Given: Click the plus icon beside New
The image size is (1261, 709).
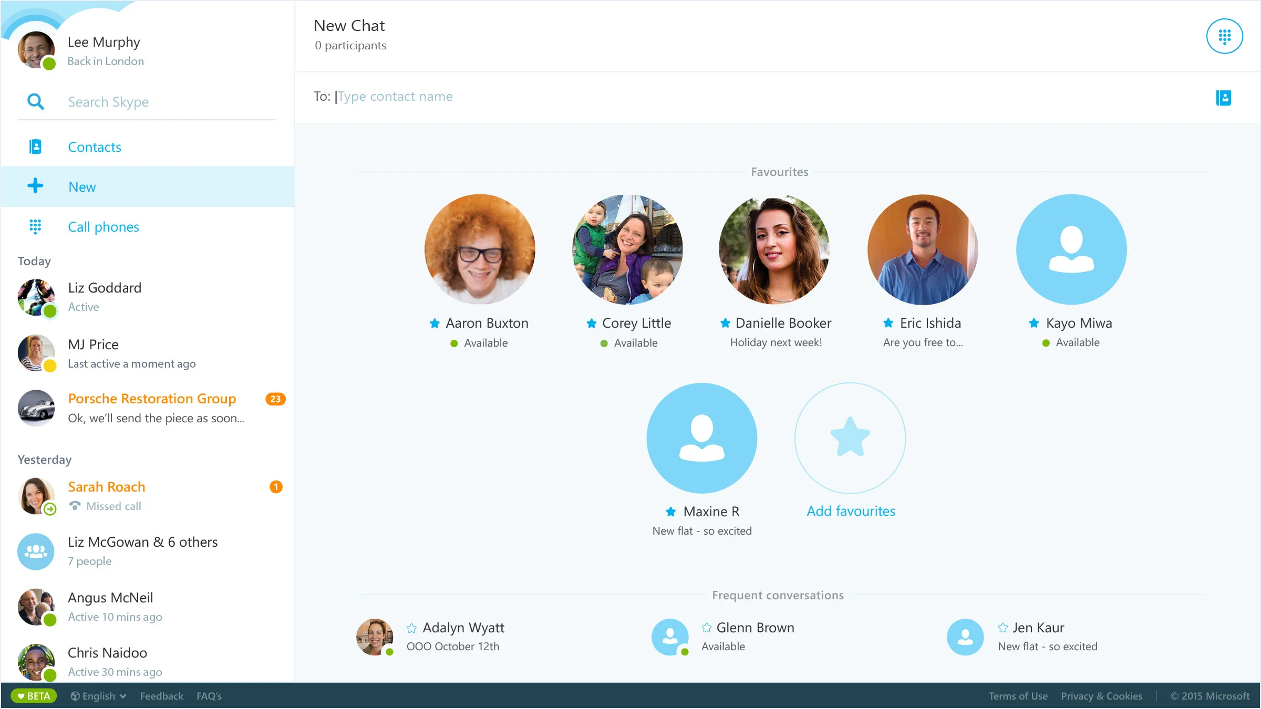Looking at the screenshot, I should point(35,186).
